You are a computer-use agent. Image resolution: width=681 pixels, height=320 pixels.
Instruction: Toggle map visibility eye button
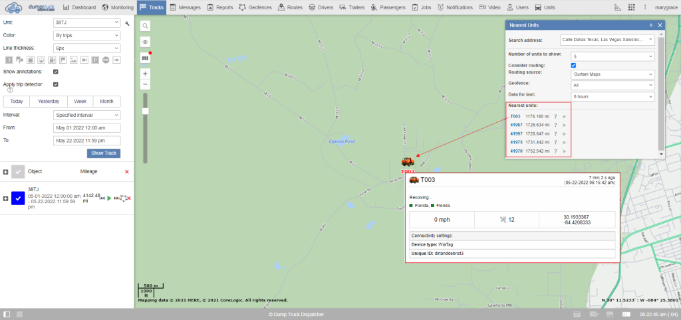click(x=145, y=42)
